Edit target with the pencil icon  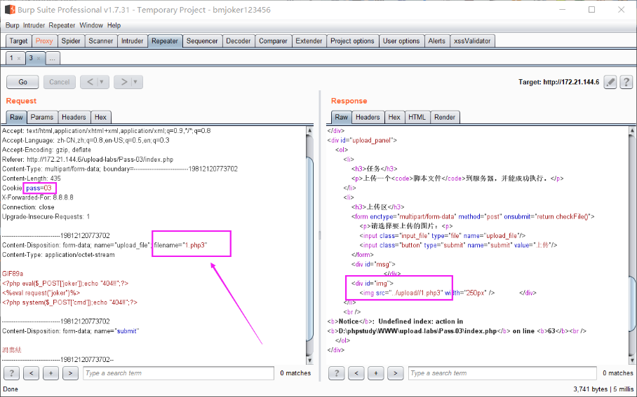tap(610, 82)
